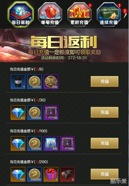This screenshot has height=186, width=129.
Task: Click 充值 button for 6 yuan tier
Action: point(104,82)
